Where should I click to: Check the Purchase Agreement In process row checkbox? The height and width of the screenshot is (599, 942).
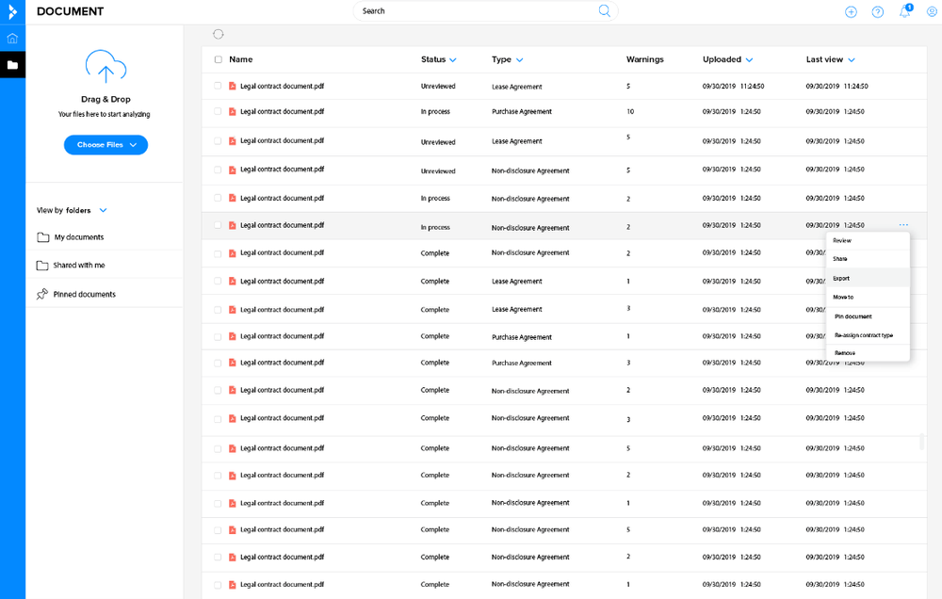click(219, 111)
